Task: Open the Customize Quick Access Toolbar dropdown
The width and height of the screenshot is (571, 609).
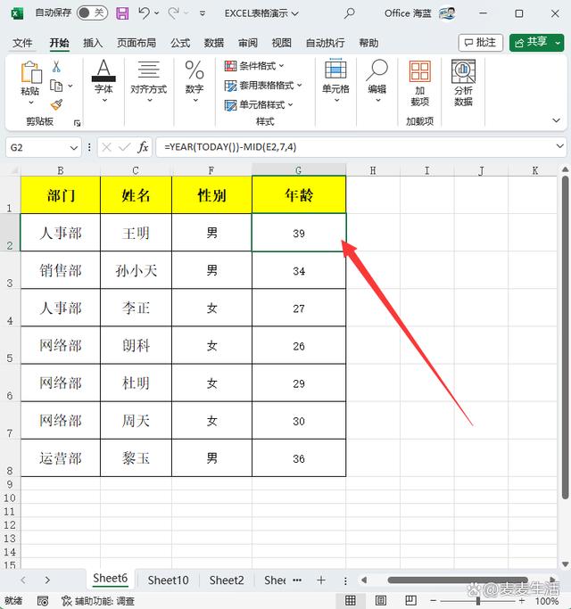Action: point(203,13)
